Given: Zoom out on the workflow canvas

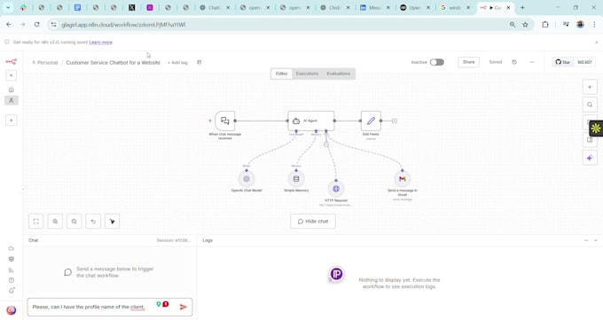Looking at the screenshot, I should (x=74, y=221).
